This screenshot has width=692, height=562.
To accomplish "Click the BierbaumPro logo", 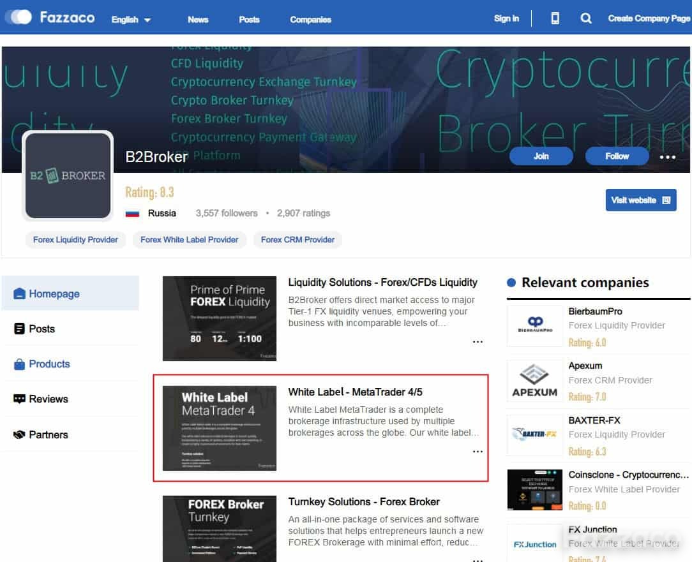I will pos(535,325).
